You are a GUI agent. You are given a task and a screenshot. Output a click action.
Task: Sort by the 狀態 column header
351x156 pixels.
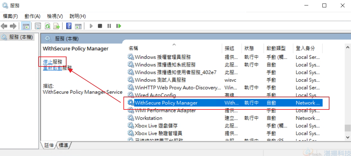pos(253,48)
